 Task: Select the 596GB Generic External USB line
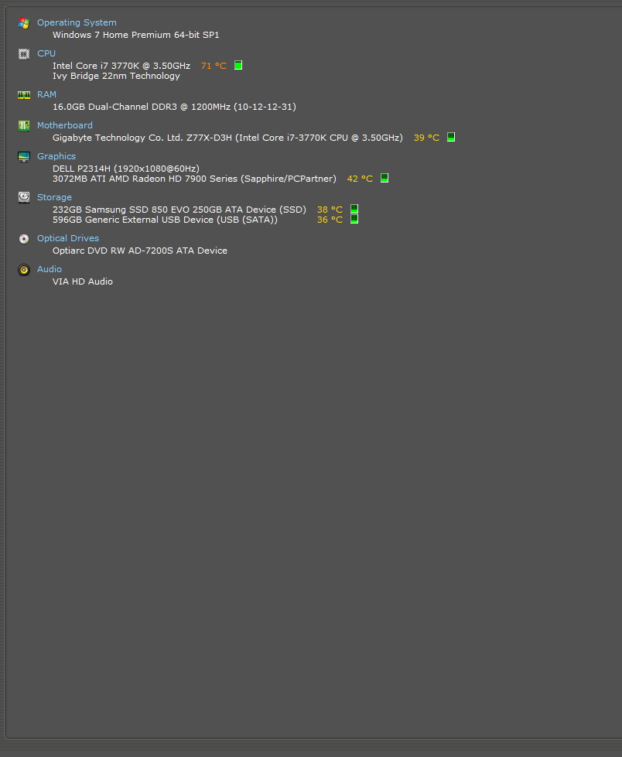tap(165, 220)
